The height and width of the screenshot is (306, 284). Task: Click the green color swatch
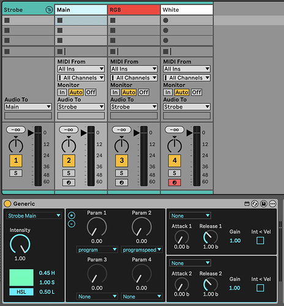21,277
